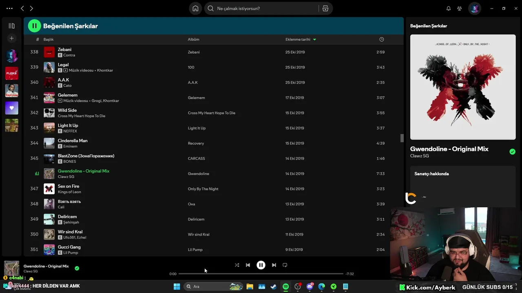Open the notifications bell
Viewport: 522px width, 293px height.
click(x=449, y=8)
